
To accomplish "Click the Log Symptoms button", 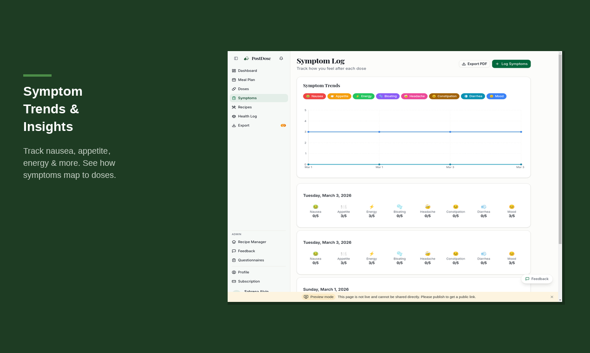I will (x=511, y=64).
